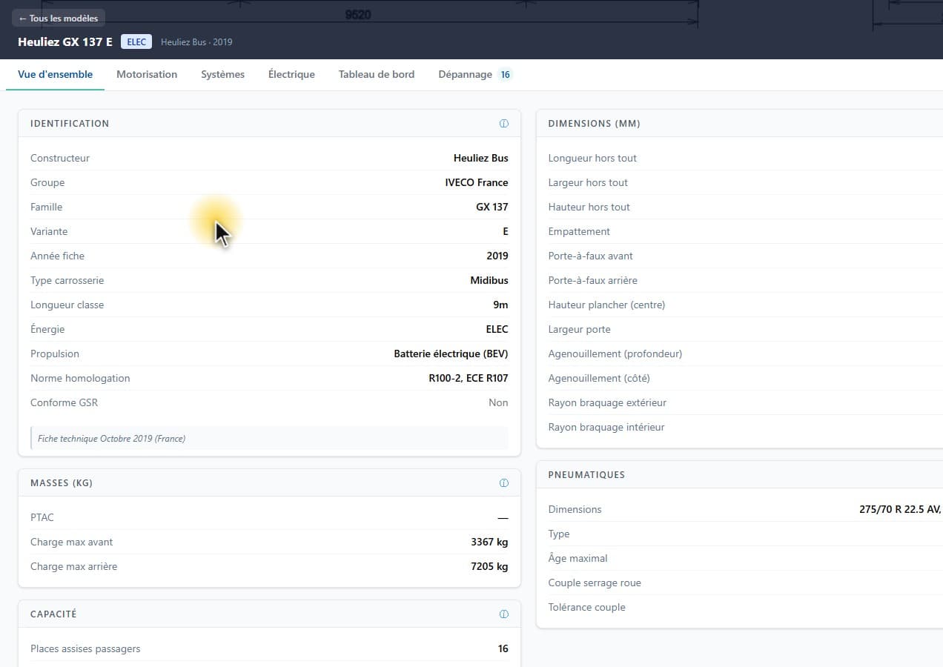This screenshot has height=667, width=943.
Task: Switch to the Motorisation tab
Action: (x=147, y=74)
